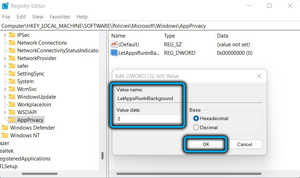Click the IPSec folder icon
The height and width of the screenshot is (178, 300).
(12, 35)
